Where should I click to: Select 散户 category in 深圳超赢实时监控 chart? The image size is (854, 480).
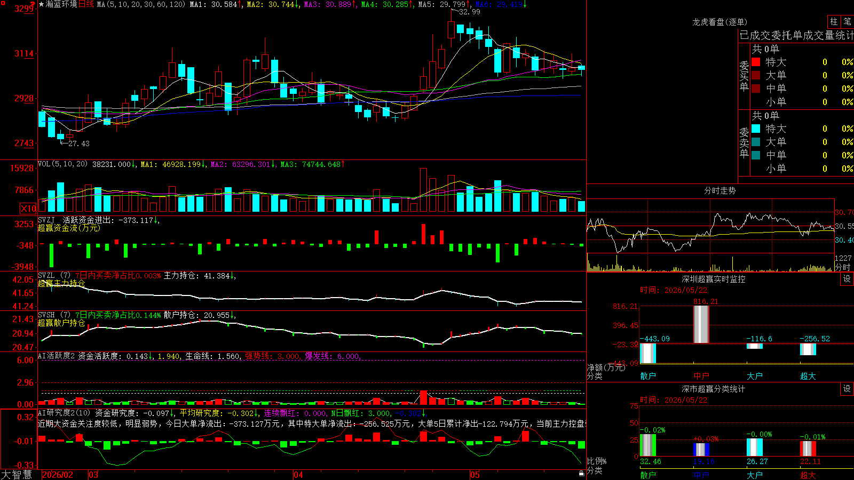(648, 376)
